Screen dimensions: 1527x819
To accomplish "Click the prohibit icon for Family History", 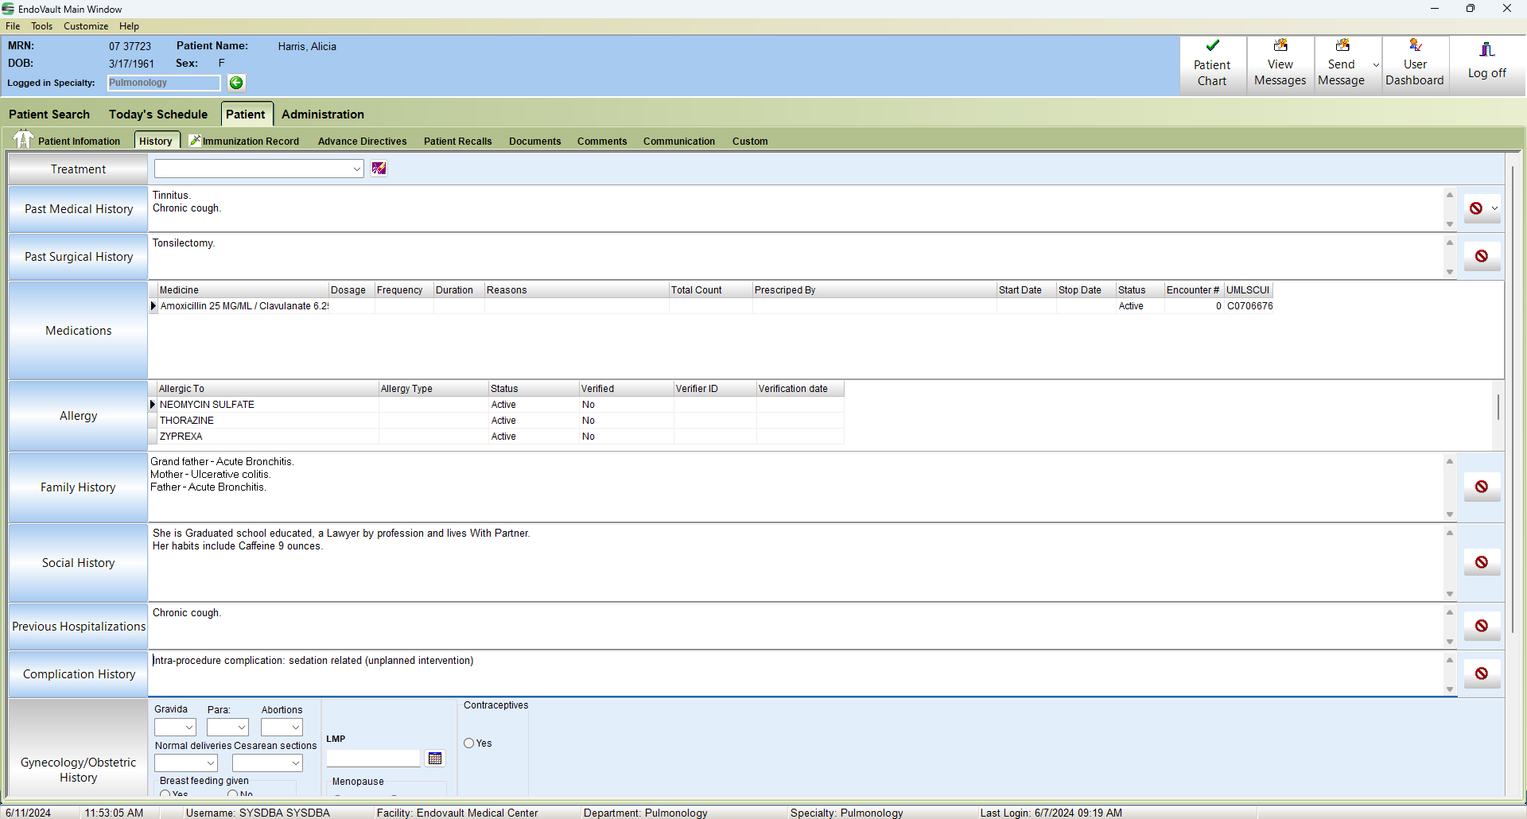I will click(x=1481, y=487).
